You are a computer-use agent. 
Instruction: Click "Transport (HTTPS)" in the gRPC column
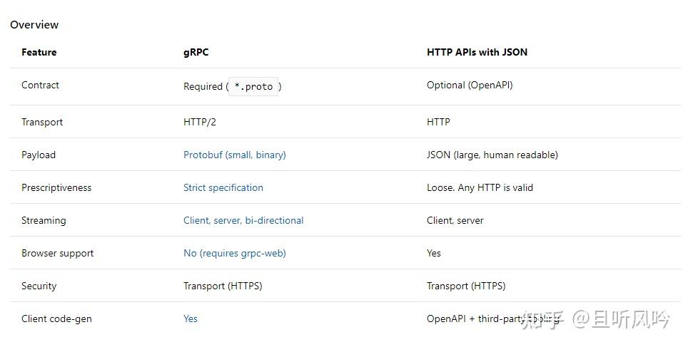tap(223, 286)
